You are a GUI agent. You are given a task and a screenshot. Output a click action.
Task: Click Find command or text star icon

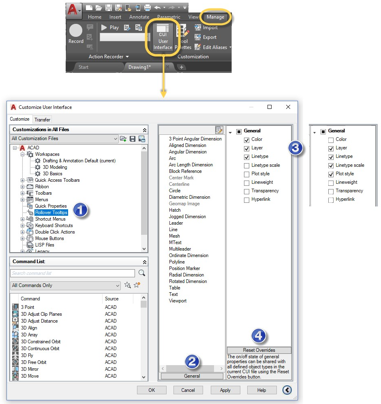click(x=127, y=285)
